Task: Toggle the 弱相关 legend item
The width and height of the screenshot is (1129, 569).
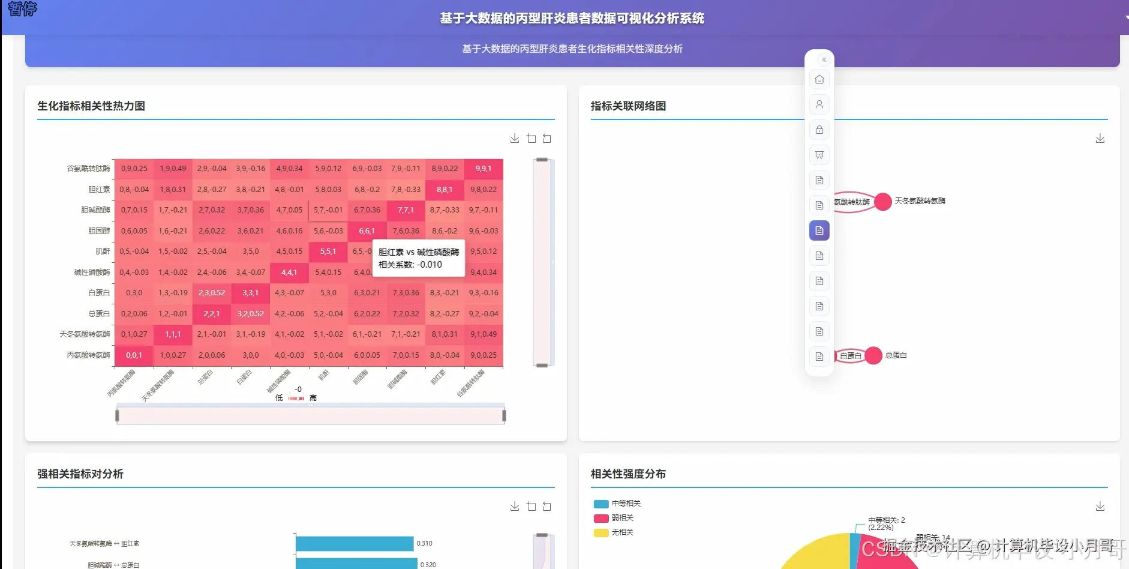Action: pos(614,518)
